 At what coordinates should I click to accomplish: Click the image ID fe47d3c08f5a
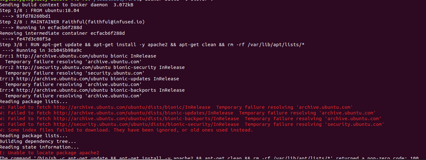[x=33, y=39]
